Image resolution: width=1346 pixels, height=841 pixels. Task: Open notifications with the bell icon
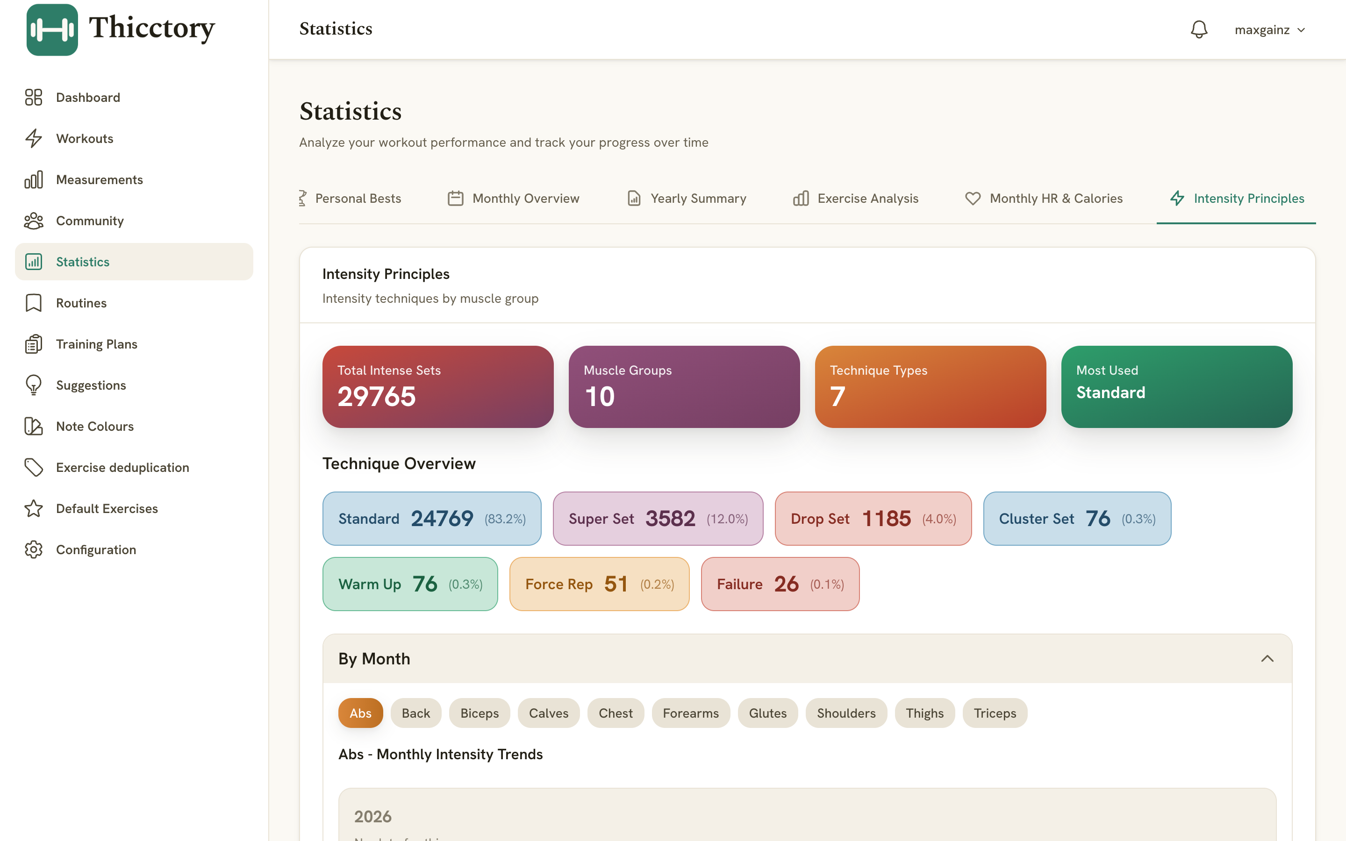click(1199, 29)
